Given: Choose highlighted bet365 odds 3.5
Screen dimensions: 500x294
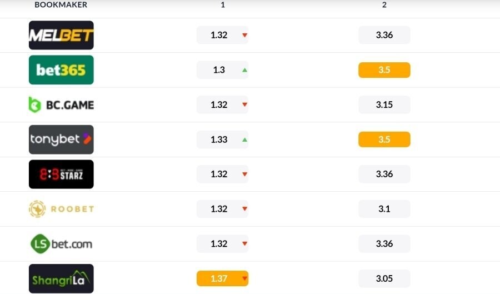Looking at the screenshot, I should tap(384, 70).
